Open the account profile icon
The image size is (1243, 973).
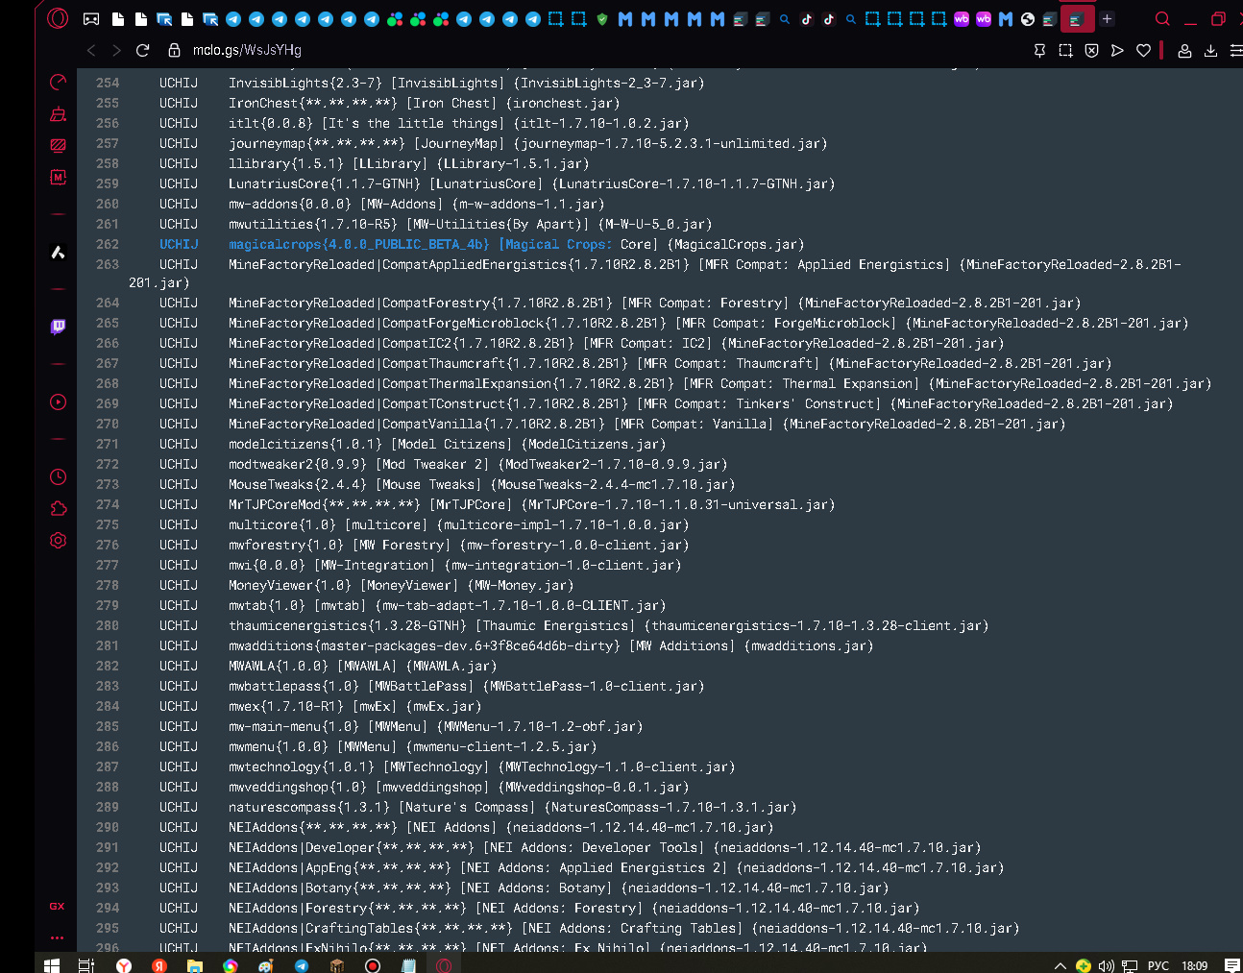click(x=1184, y=50)
